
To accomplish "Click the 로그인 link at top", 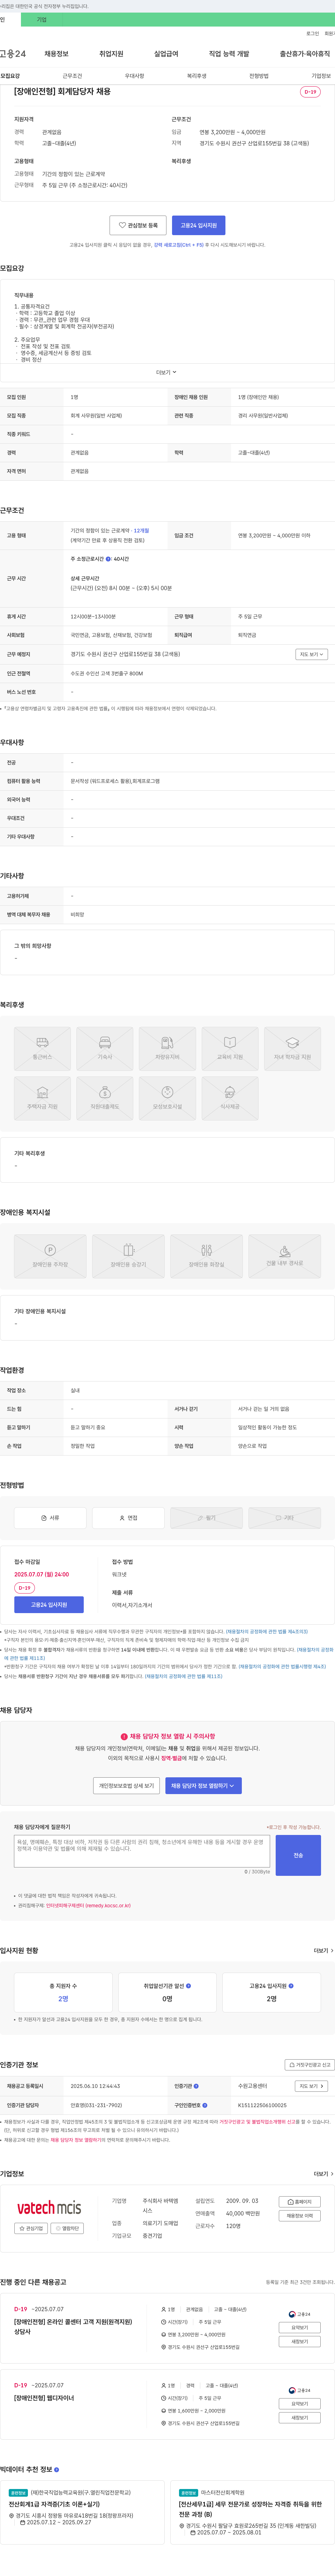I will tap(313, 33).
